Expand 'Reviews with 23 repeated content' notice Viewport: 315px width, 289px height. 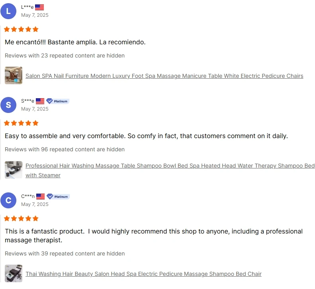pyautogui.click(x=65, y=55)
